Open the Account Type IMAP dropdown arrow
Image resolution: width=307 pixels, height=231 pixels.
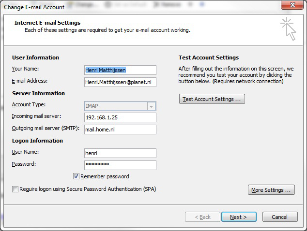pyautogui.click(x=151, y=106)
